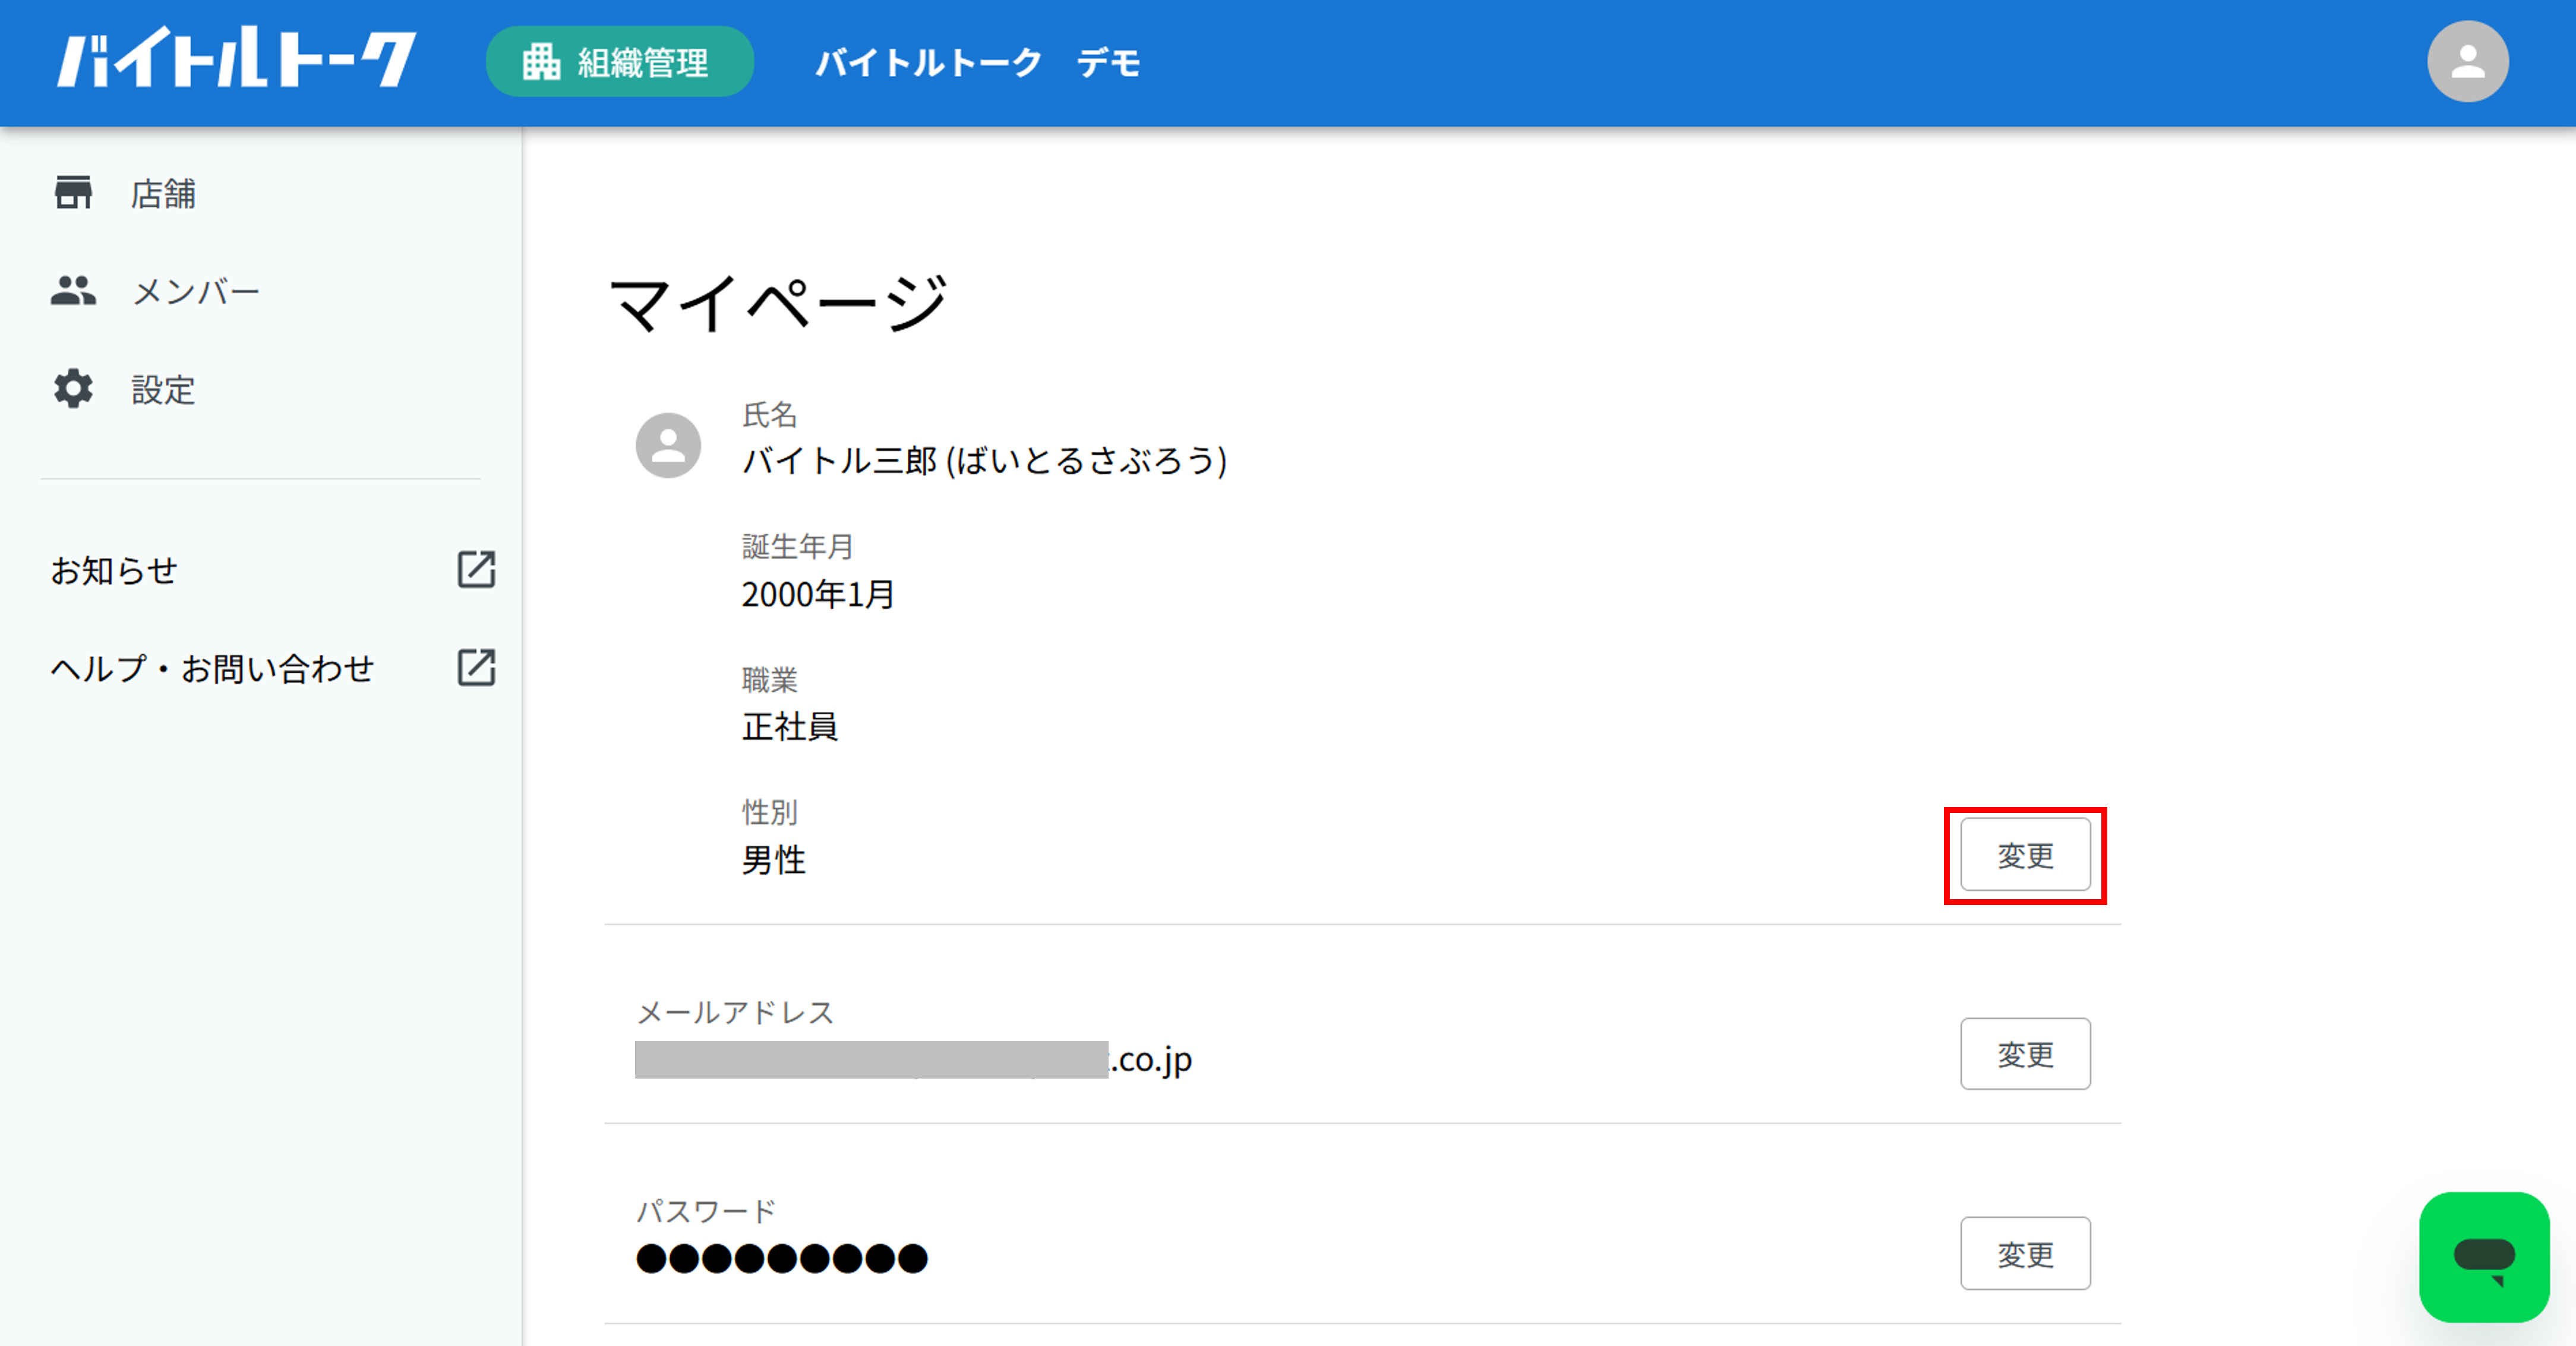Viewport: 2576px width, 1346px height.
Task: Click the building icon in 組織管理
Action: pos(541,62)
